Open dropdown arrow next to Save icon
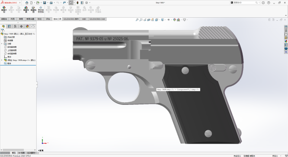 [x=48, y=3]
